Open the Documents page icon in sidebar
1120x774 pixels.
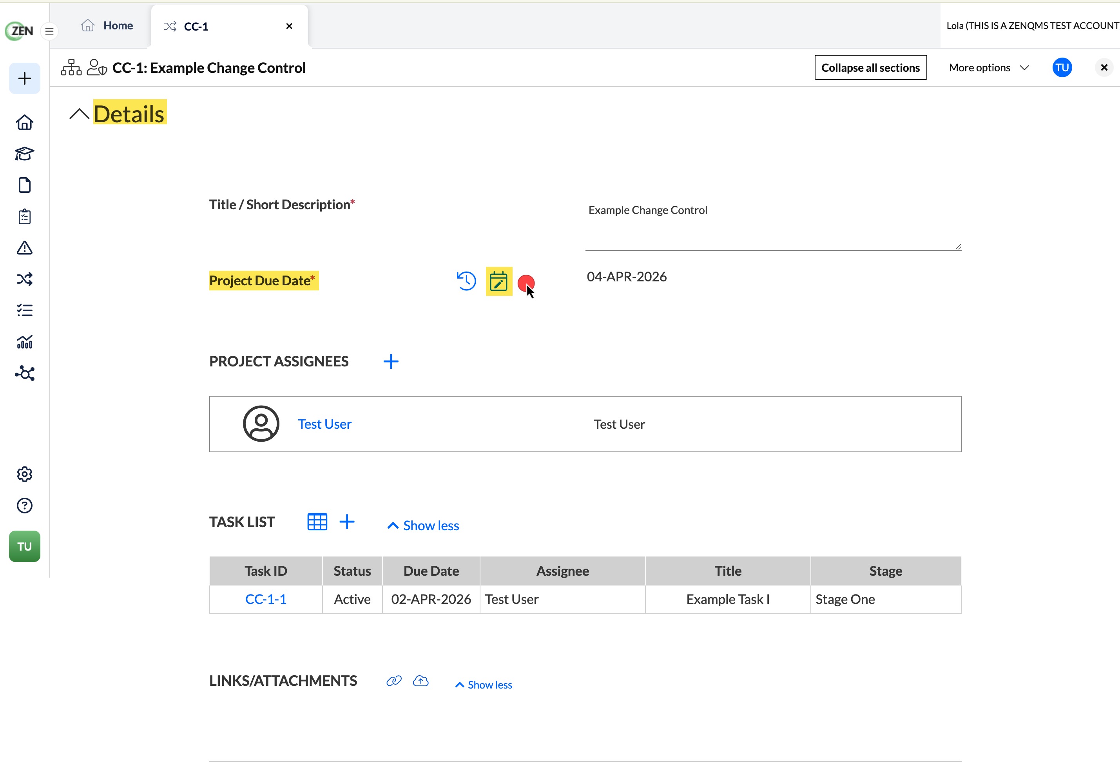point(25,185)
